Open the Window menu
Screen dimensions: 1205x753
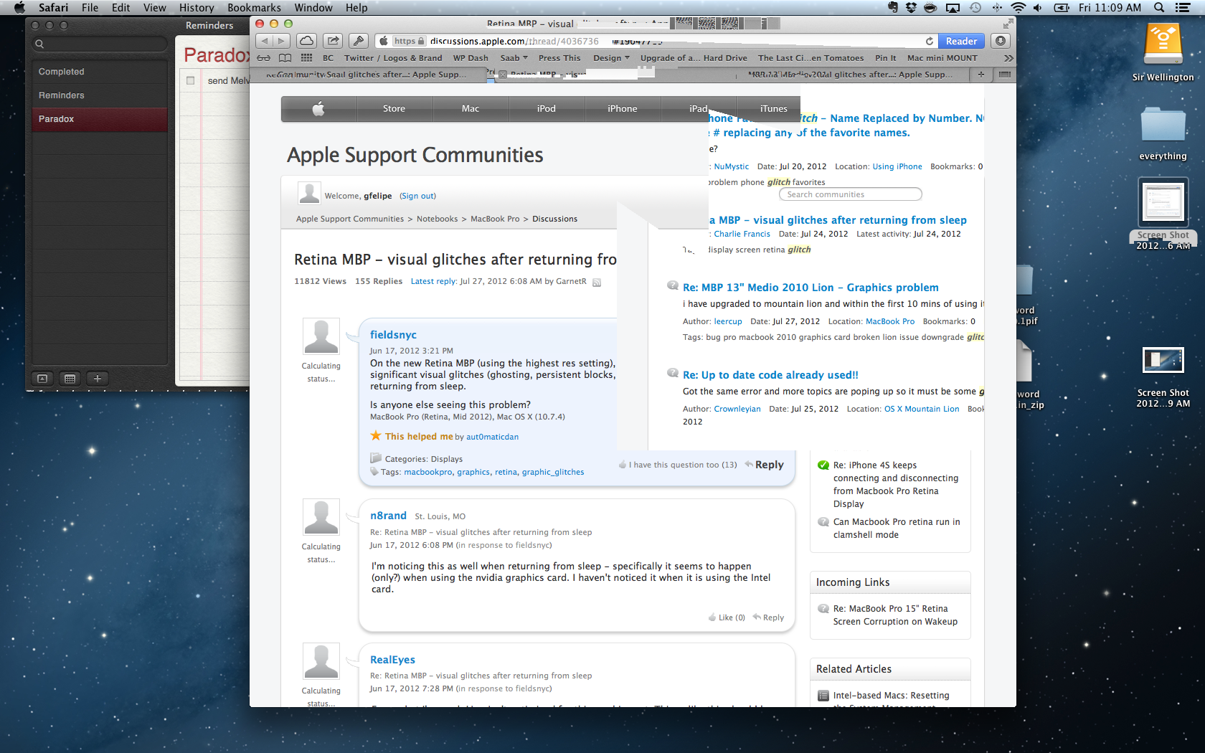coord(313,8)
